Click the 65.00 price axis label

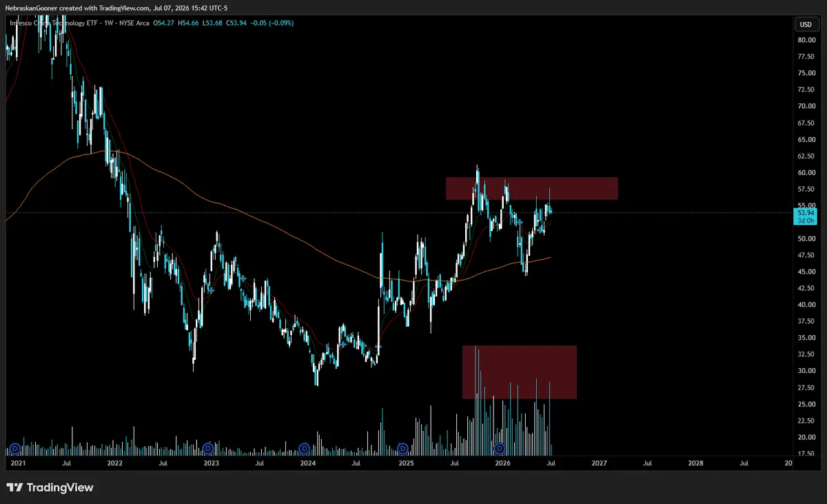pyautogui.click(x=806, y=139)
